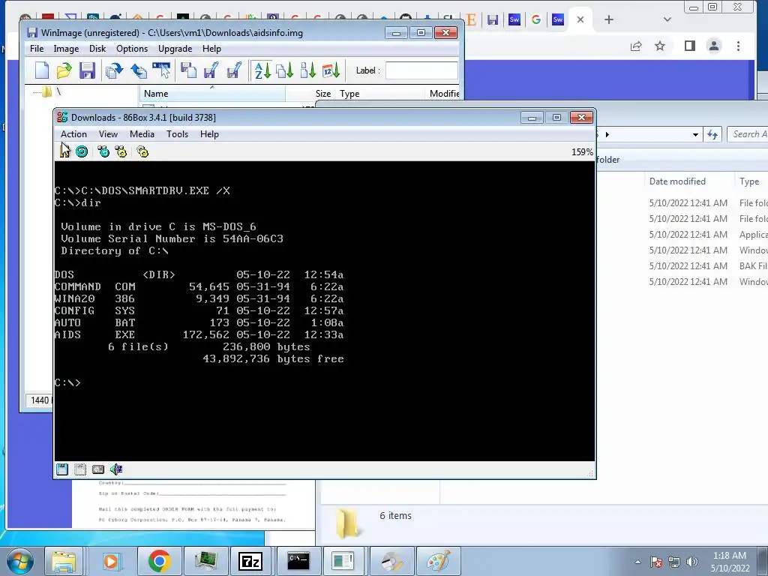Click the floppy drive status icon in 86Box

click(62, 469)
